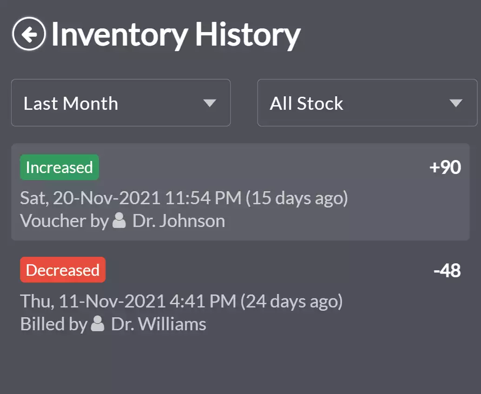Click the Billed by label

tap(54, 324)
